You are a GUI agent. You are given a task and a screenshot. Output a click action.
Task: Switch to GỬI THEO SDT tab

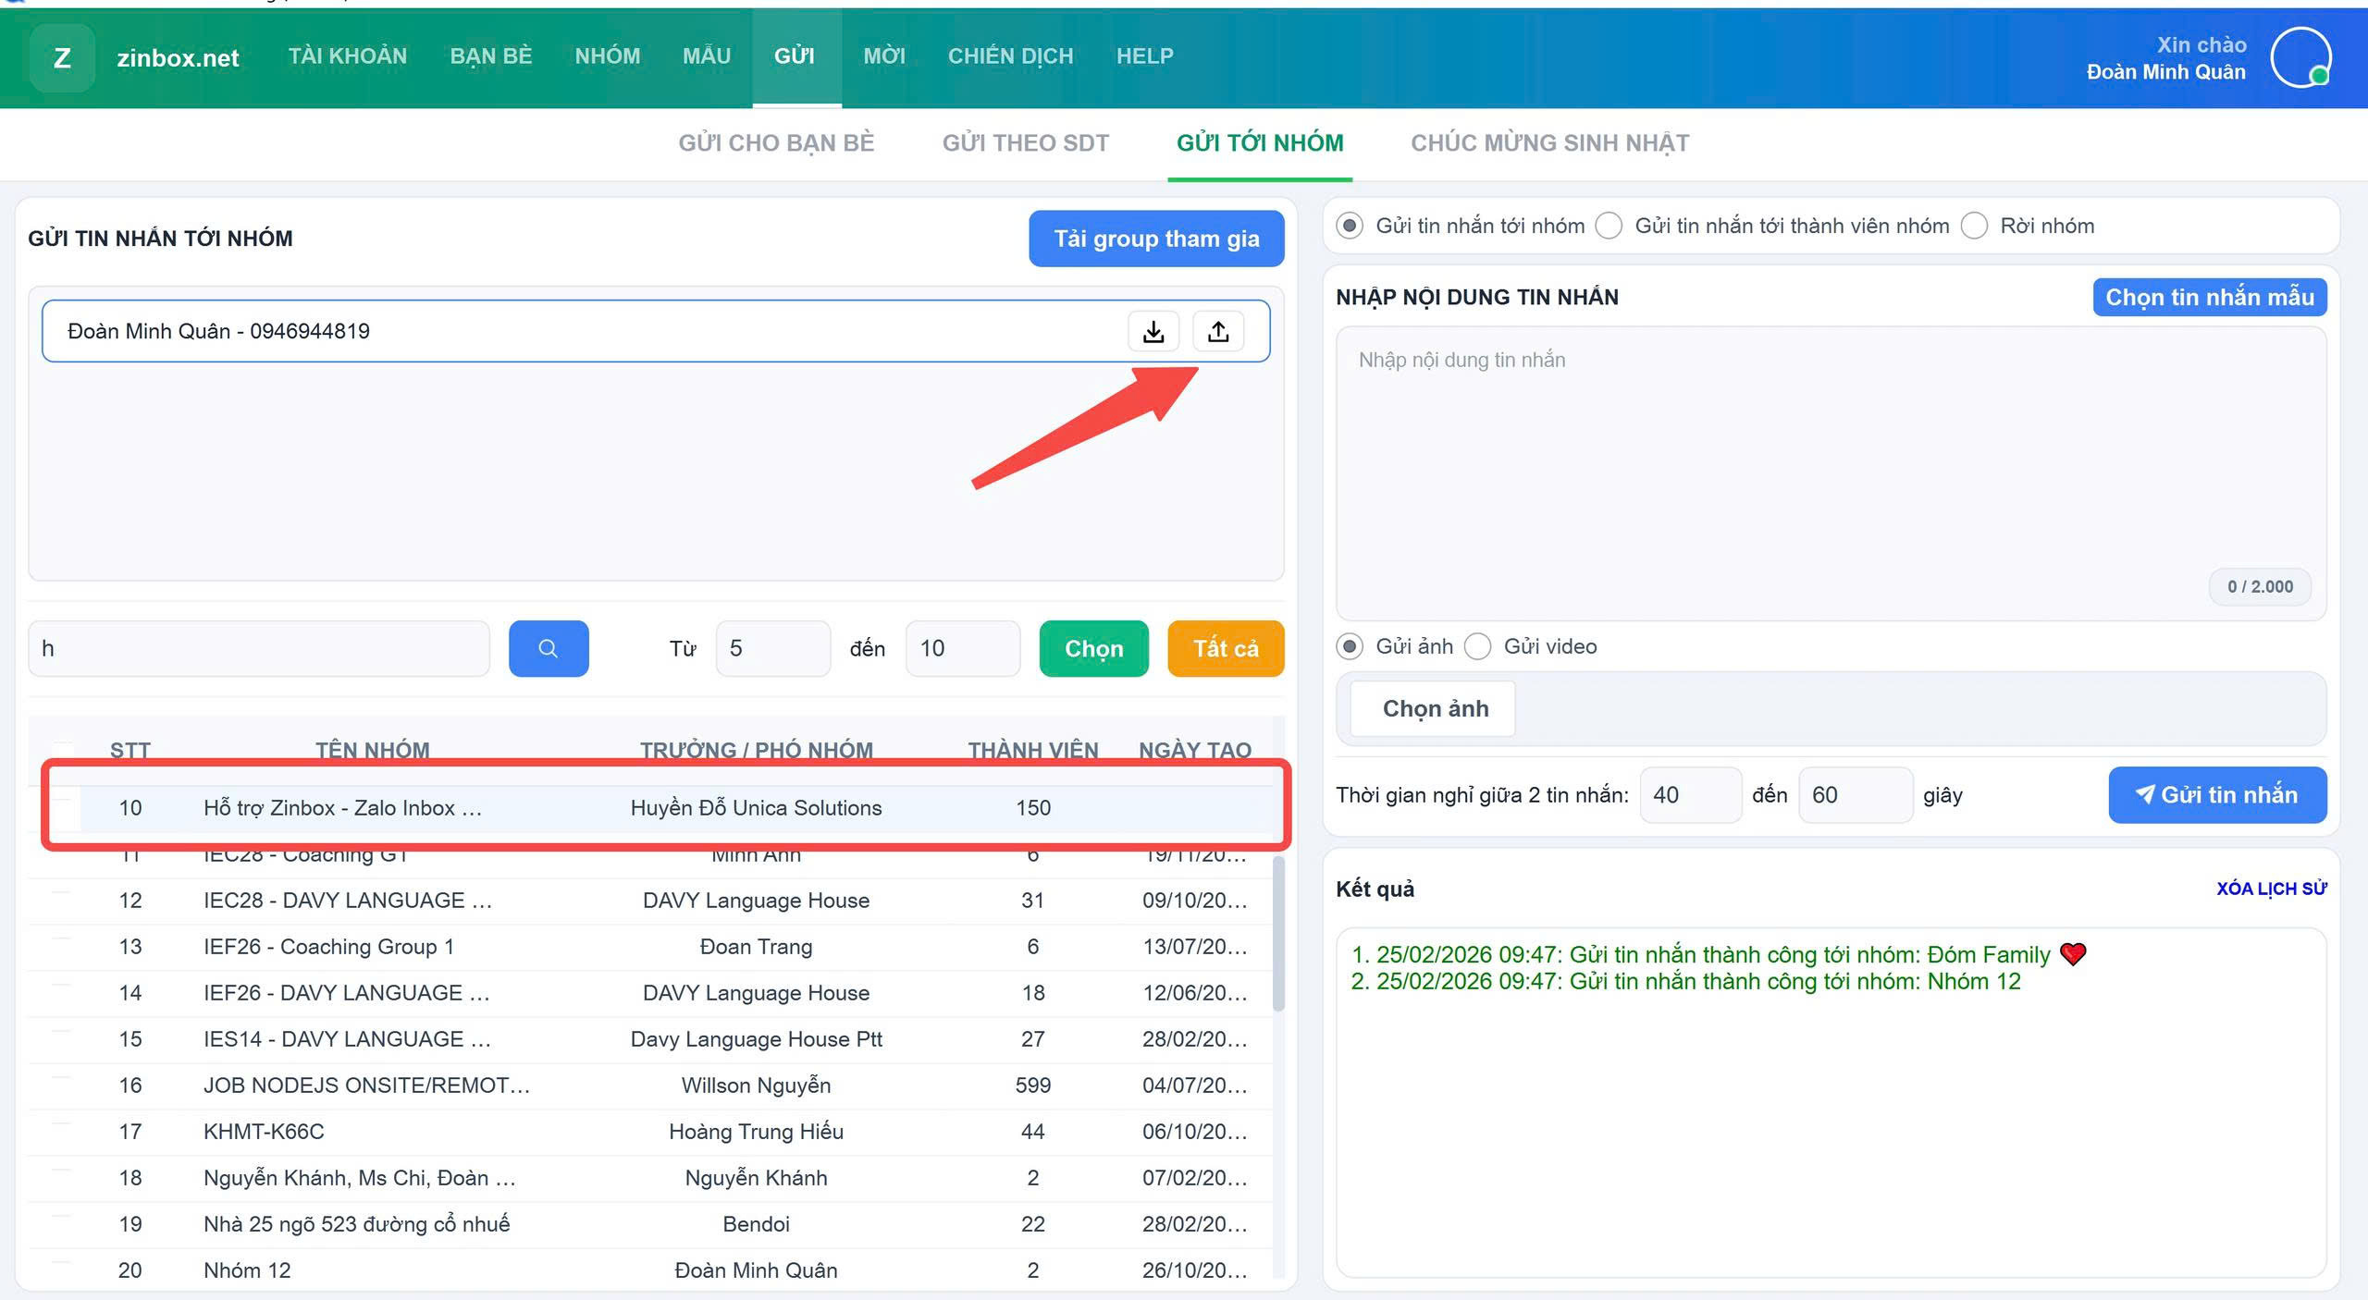1025,143
